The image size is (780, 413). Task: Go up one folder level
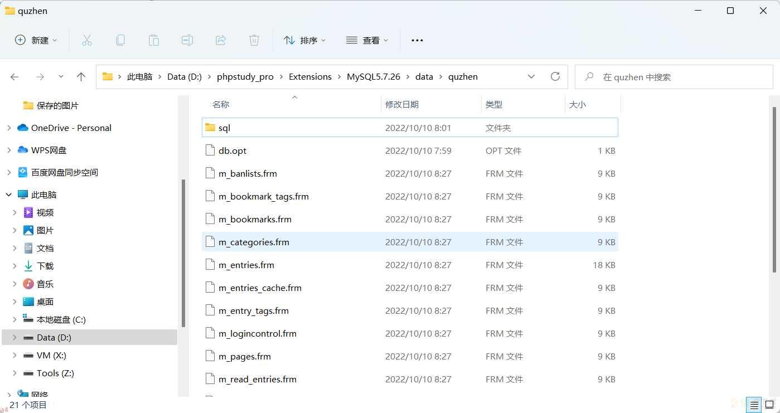click(81, 77)
